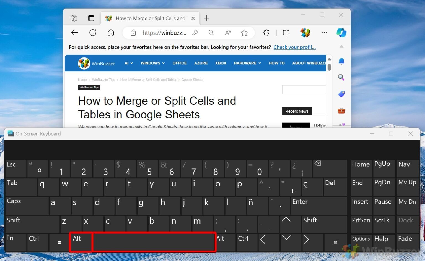
Task: Open the 'Check your profil...' link
Action: click(294, 47)
